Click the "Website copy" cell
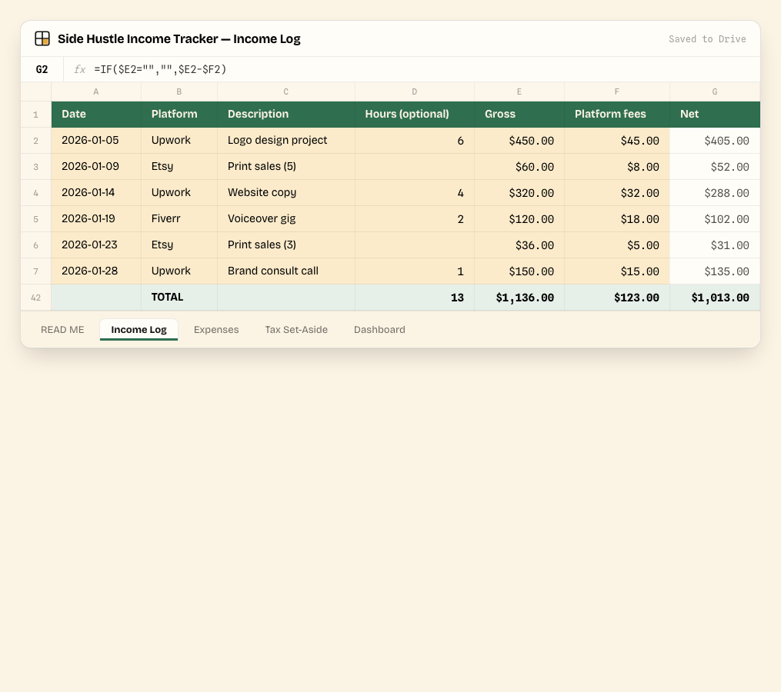The image size is (781, 692). point(286,193)
